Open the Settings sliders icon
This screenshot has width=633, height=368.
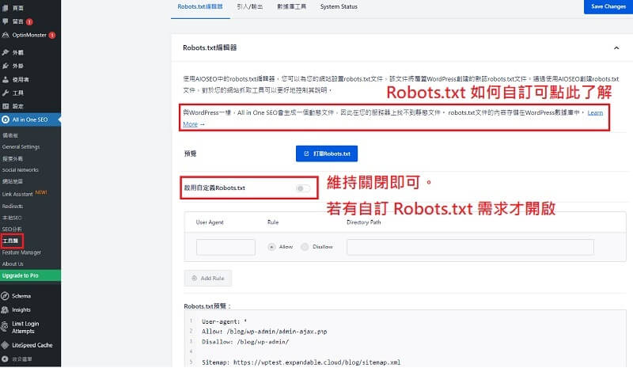6,106
